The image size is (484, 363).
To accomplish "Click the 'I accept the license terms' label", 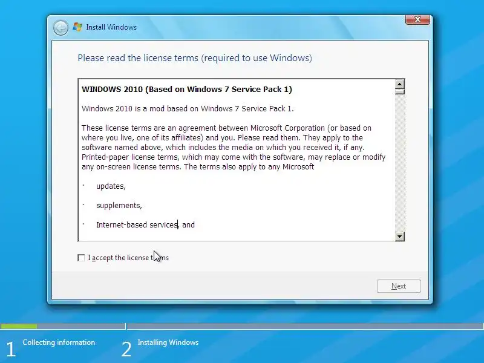I will tap(128, 258).
